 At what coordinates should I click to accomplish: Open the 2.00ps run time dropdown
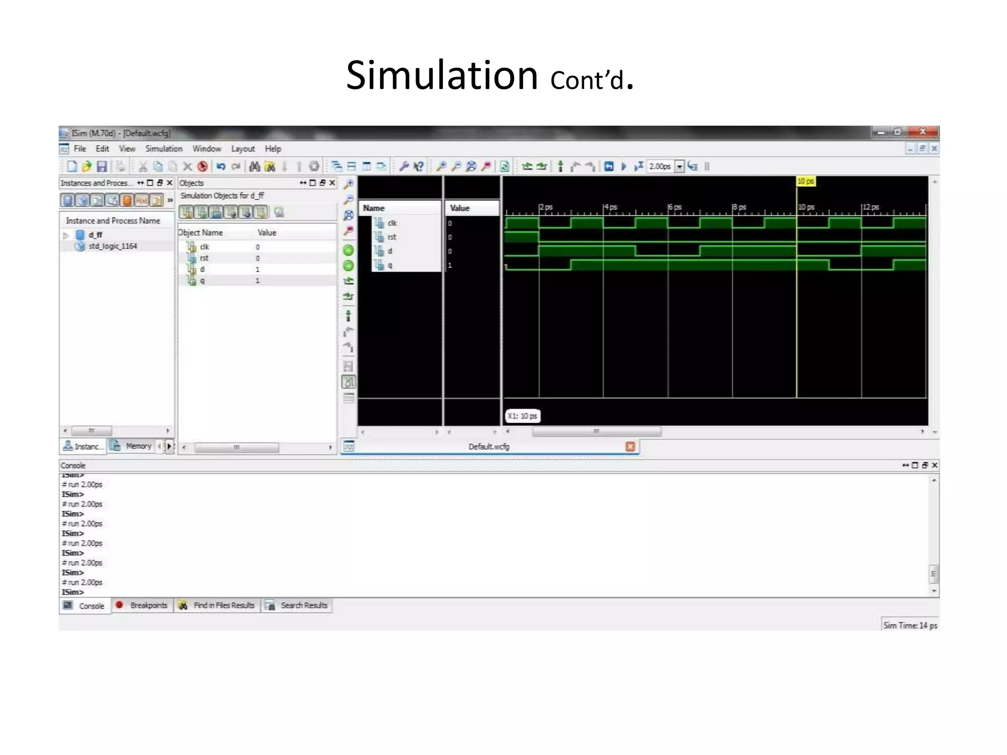coord(679,167)
